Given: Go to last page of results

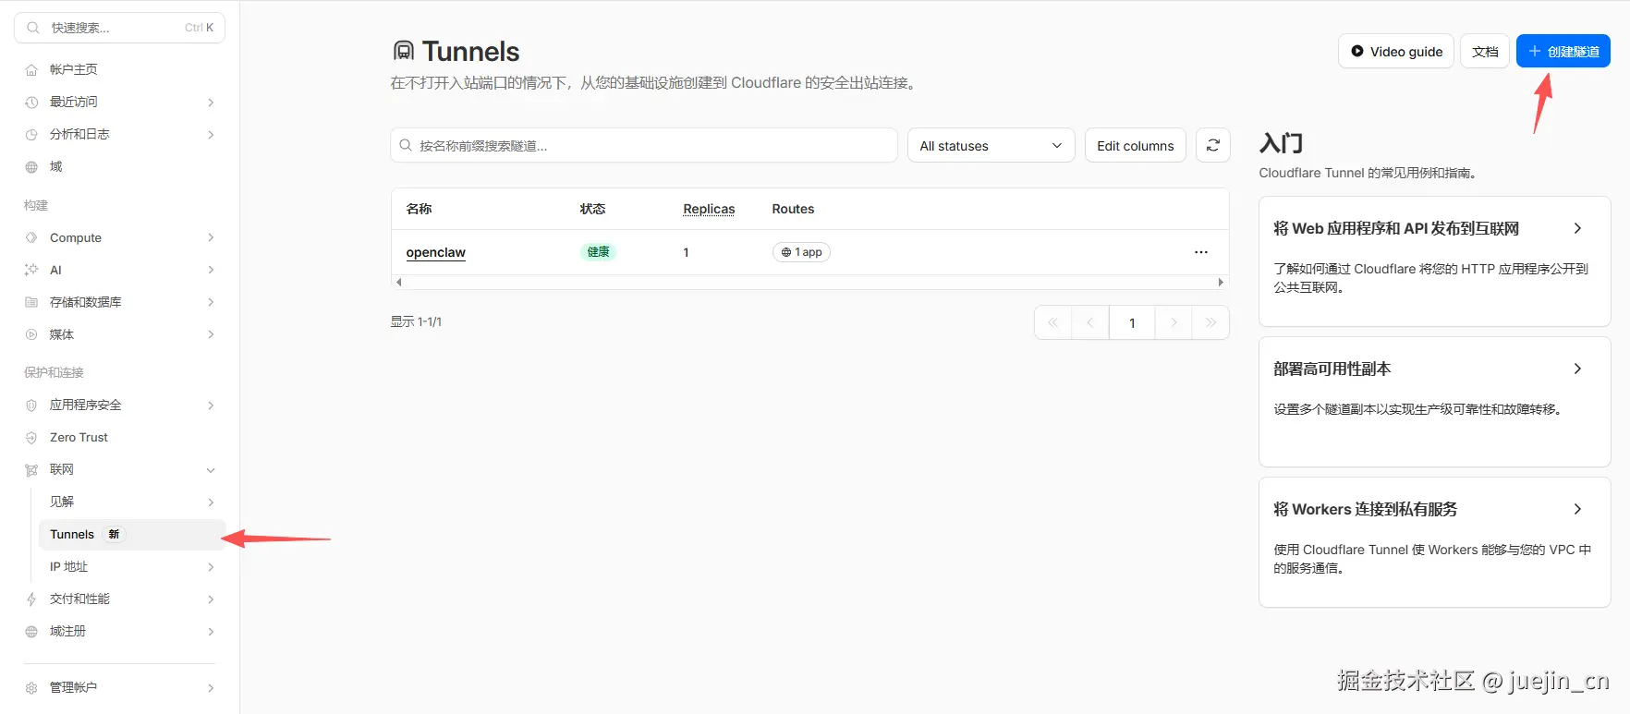Looking at the screenshot, I should click(1210, 322).
